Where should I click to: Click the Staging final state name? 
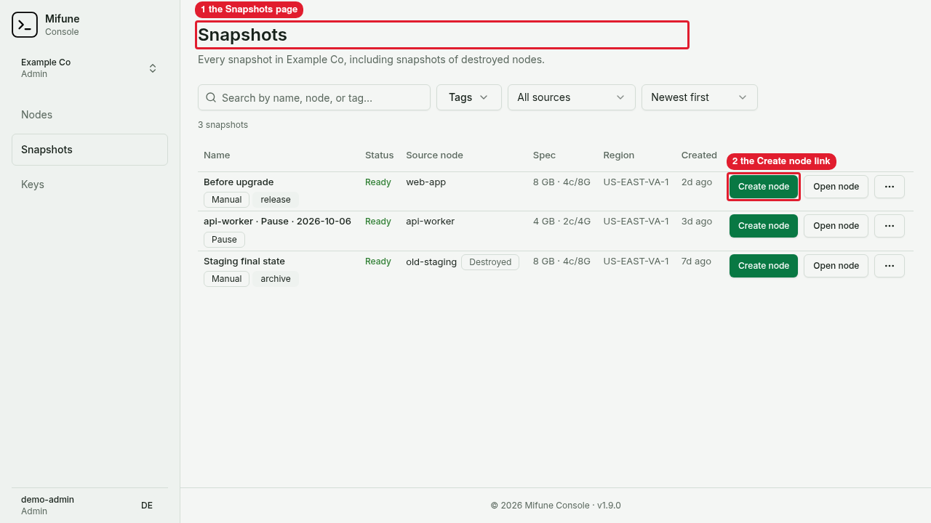click(x=244, y=261)
